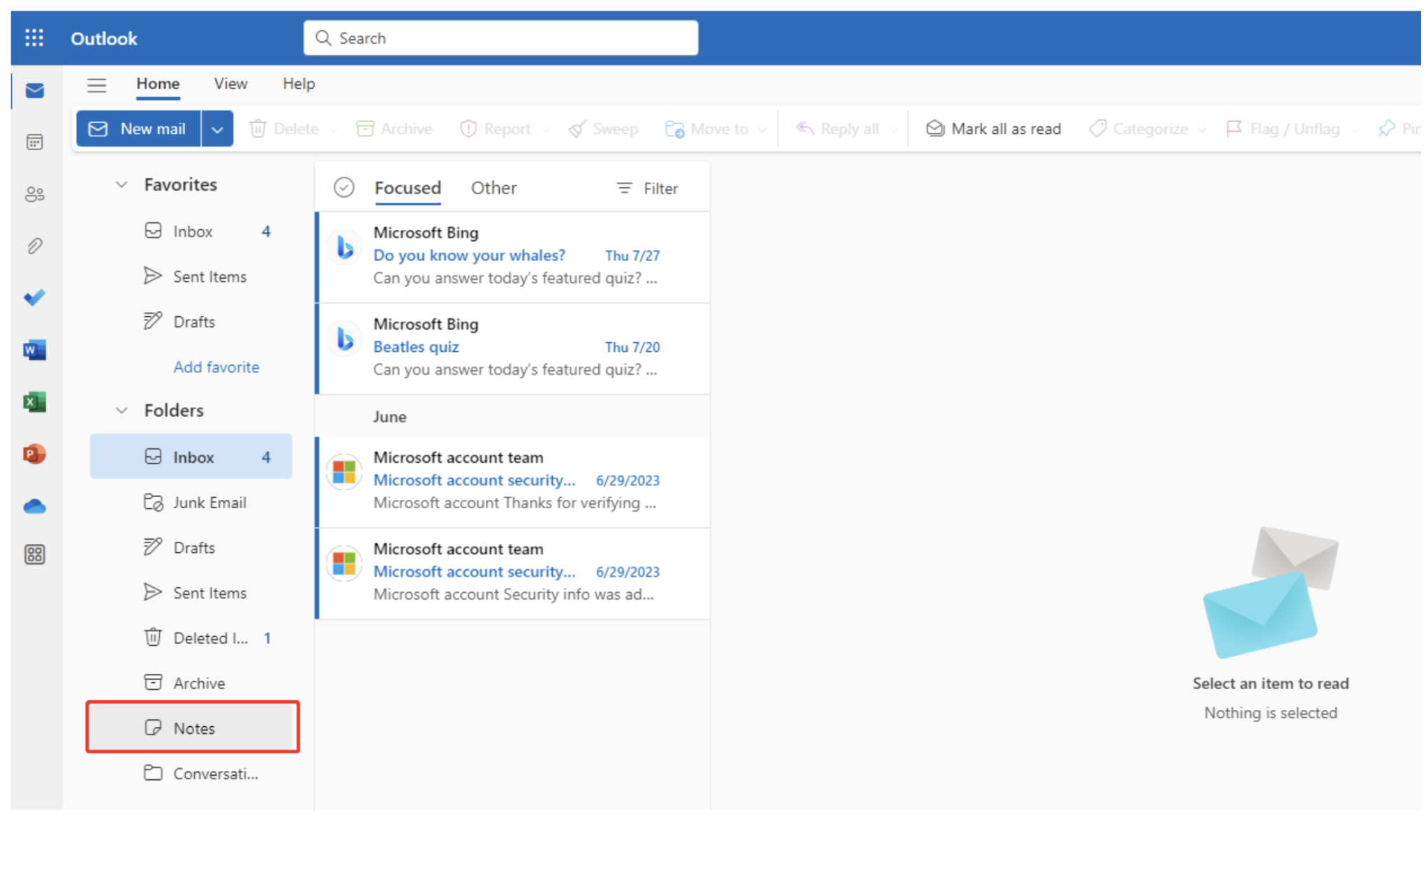
Task: Open the Calendar icon in sidebar
Action: (x=35, y=142)
